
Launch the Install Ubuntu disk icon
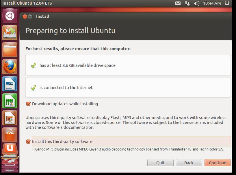pyautogui.click(x=10, y=33)
